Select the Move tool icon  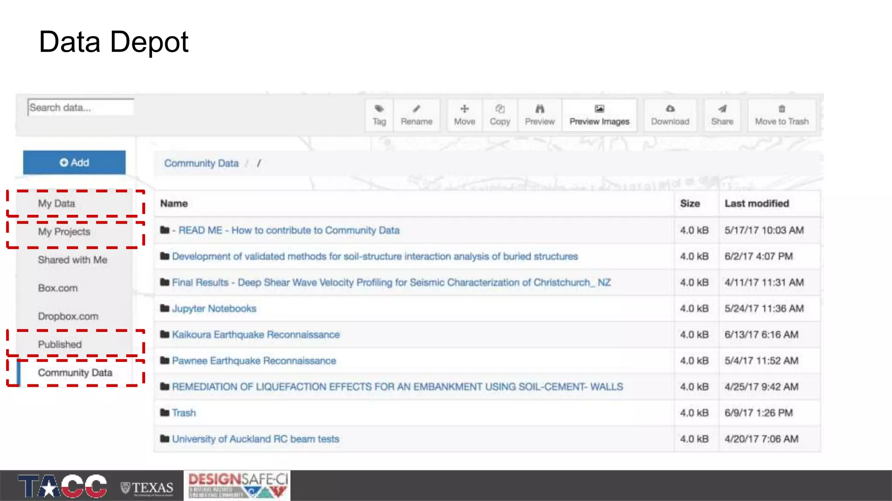[464, 109]
